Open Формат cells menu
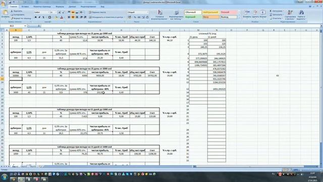This screenshot has width=323, height=182. tap(263, 14)
